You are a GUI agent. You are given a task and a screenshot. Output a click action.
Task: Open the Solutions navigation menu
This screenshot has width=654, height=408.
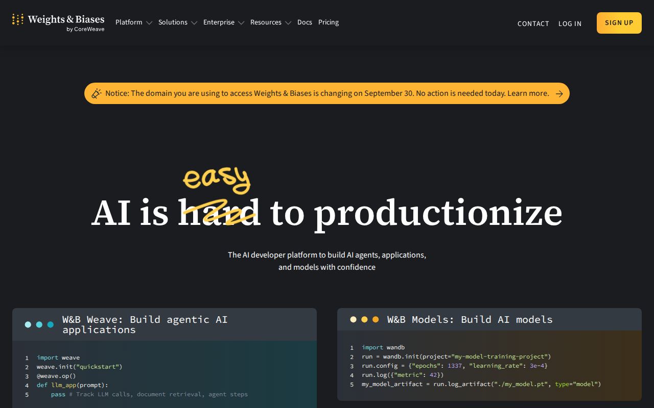[173, 22]
